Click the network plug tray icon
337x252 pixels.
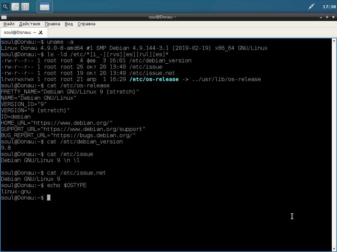tap(311, 7)
